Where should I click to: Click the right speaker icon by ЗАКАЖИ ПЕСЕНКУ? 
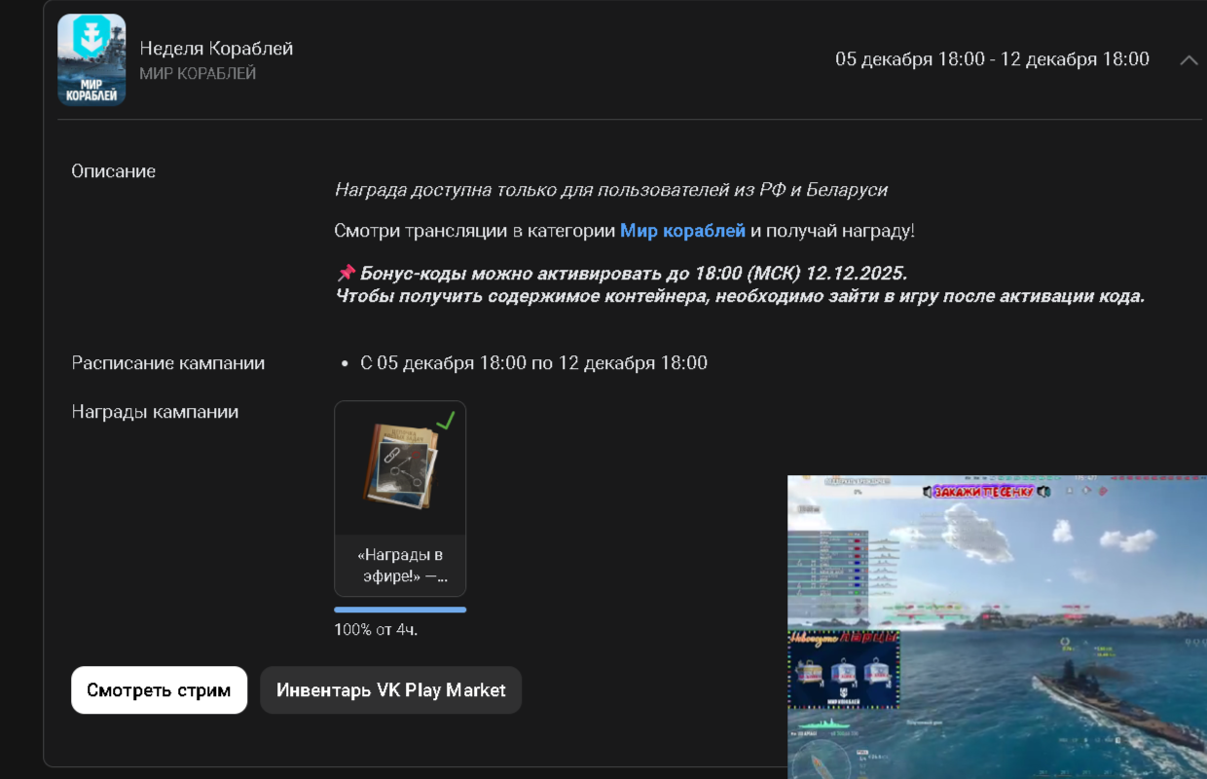tap(1044, 492)
